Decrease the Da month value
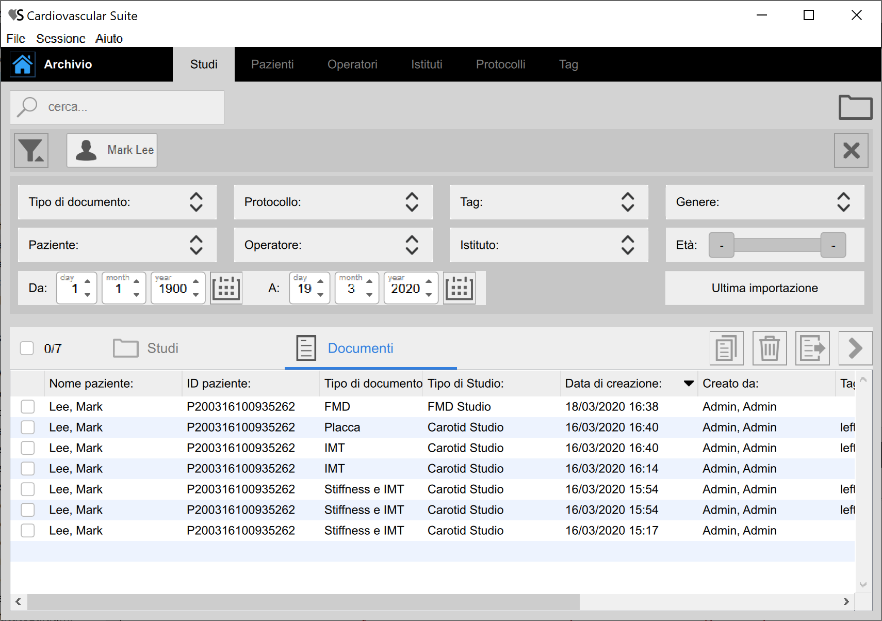The image size is (882, 621). click(x=137, y=295)
